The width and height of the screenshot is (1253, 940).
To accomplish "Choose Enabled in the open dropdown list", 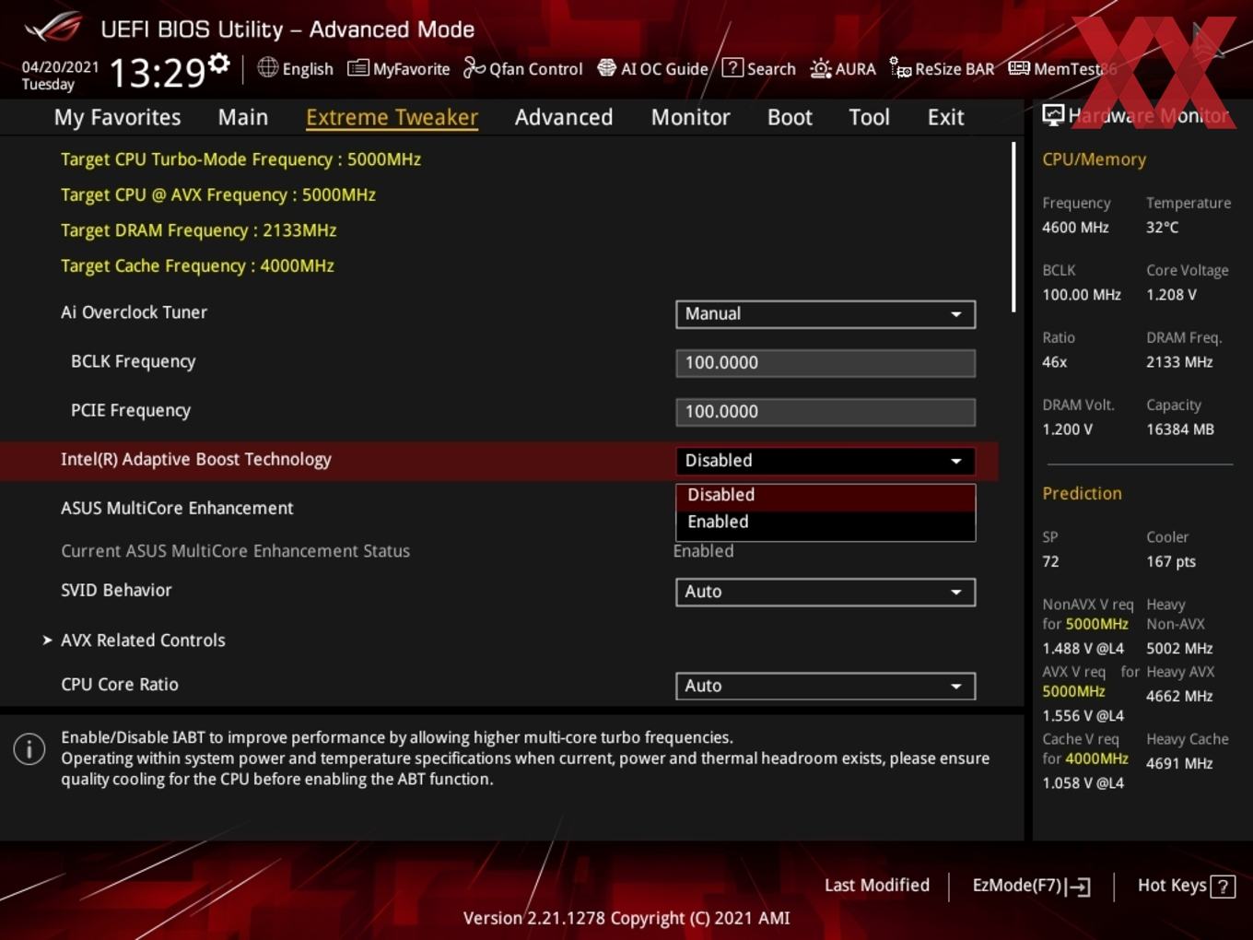I will tap(826, 522).
